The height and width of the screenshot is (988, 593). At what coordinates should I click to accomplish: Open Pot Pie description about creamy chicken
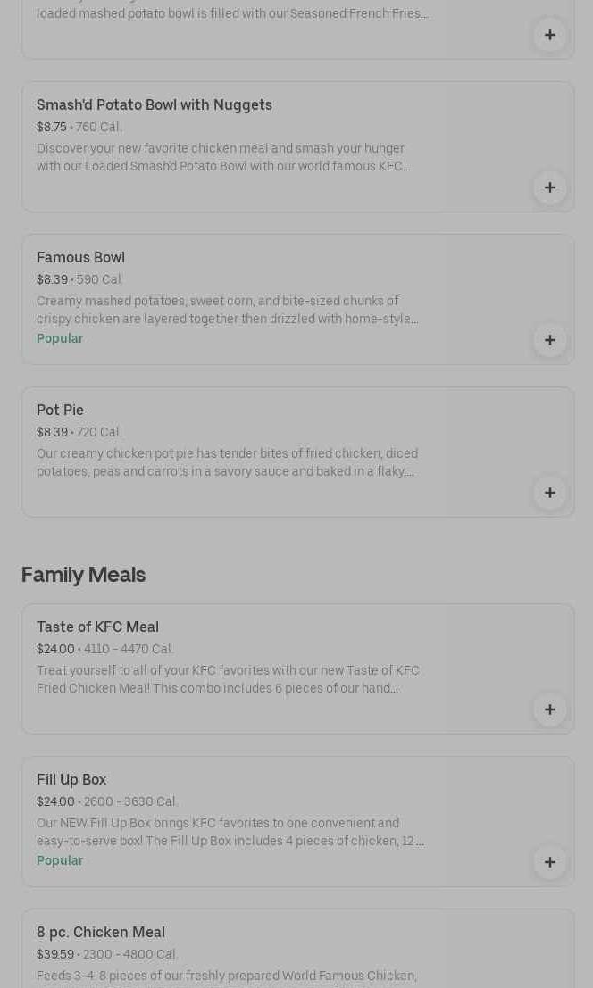tap(227, 462)
